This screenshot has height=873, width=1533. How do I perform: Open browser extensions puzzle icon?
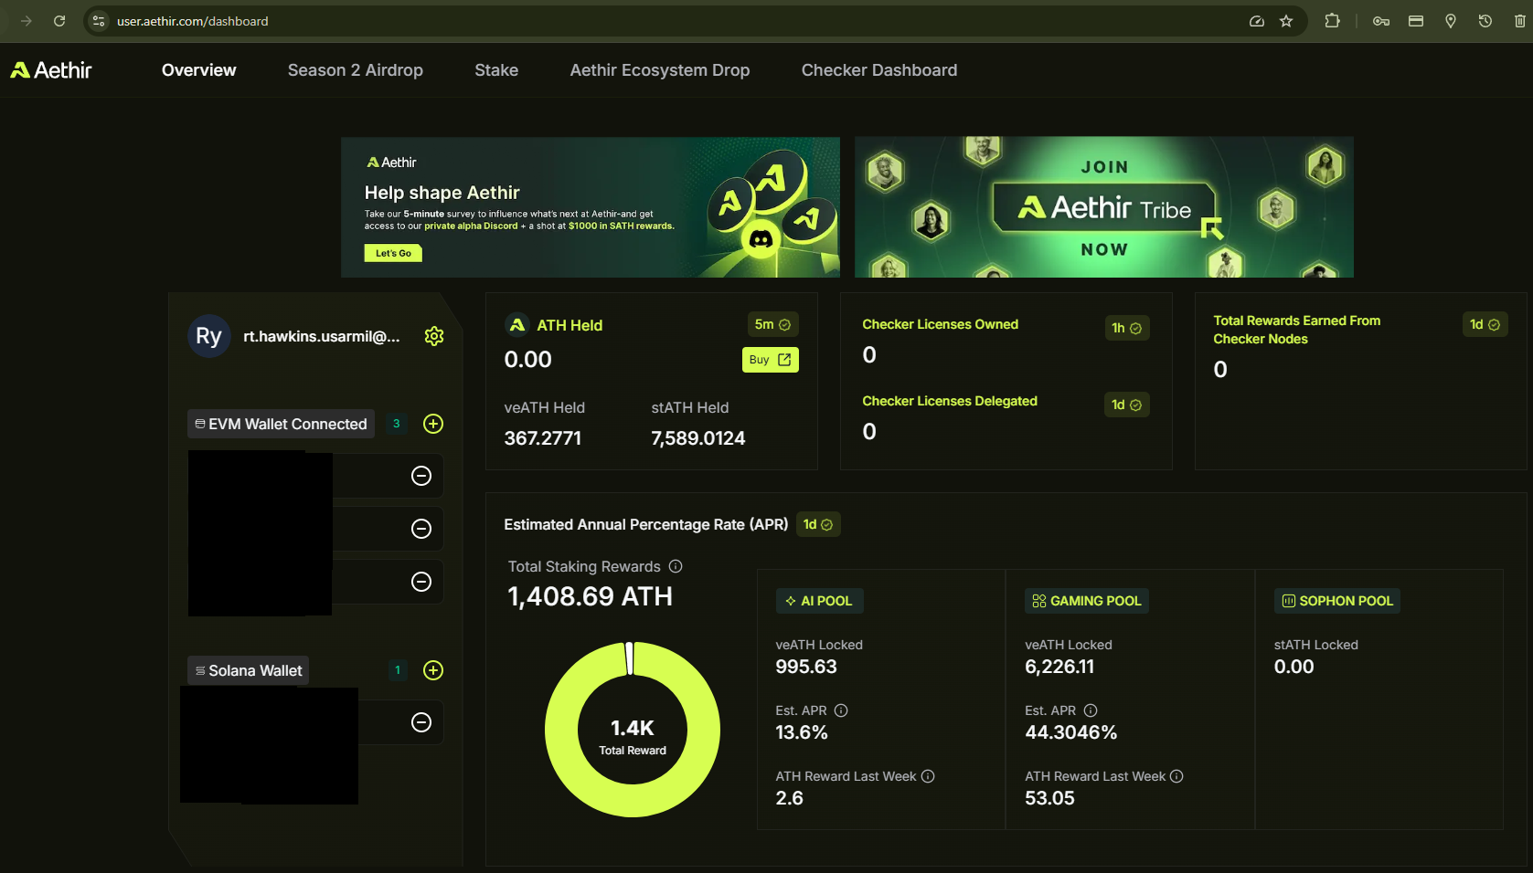(1332, 21)
